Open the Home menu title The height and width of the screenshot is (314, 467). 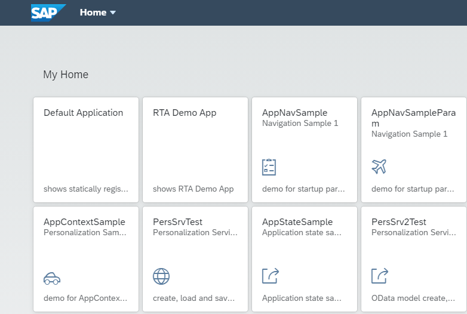93,13
